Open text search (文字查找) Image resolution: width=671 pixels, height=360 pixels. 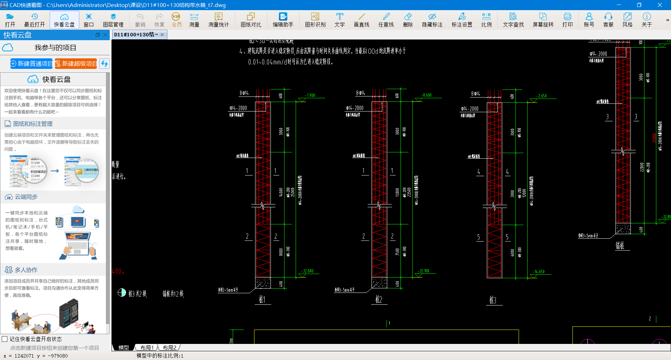tap(513, 20)
